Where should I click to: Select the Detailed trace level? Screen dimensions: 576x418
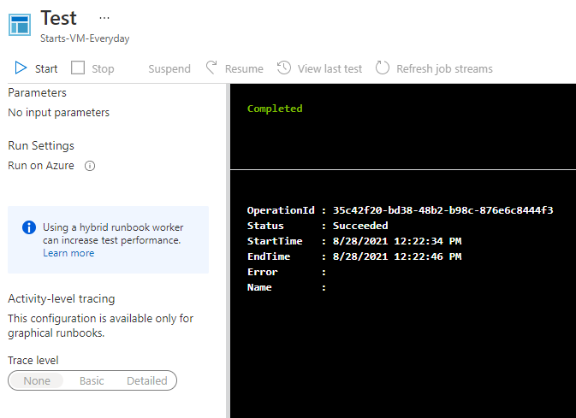pyautogui.click(x=147, y=380)
